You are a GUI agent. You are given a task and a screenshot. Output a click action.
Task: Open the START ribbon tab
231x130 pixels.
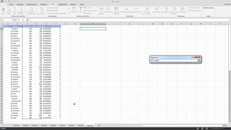(x=11, y=4)
